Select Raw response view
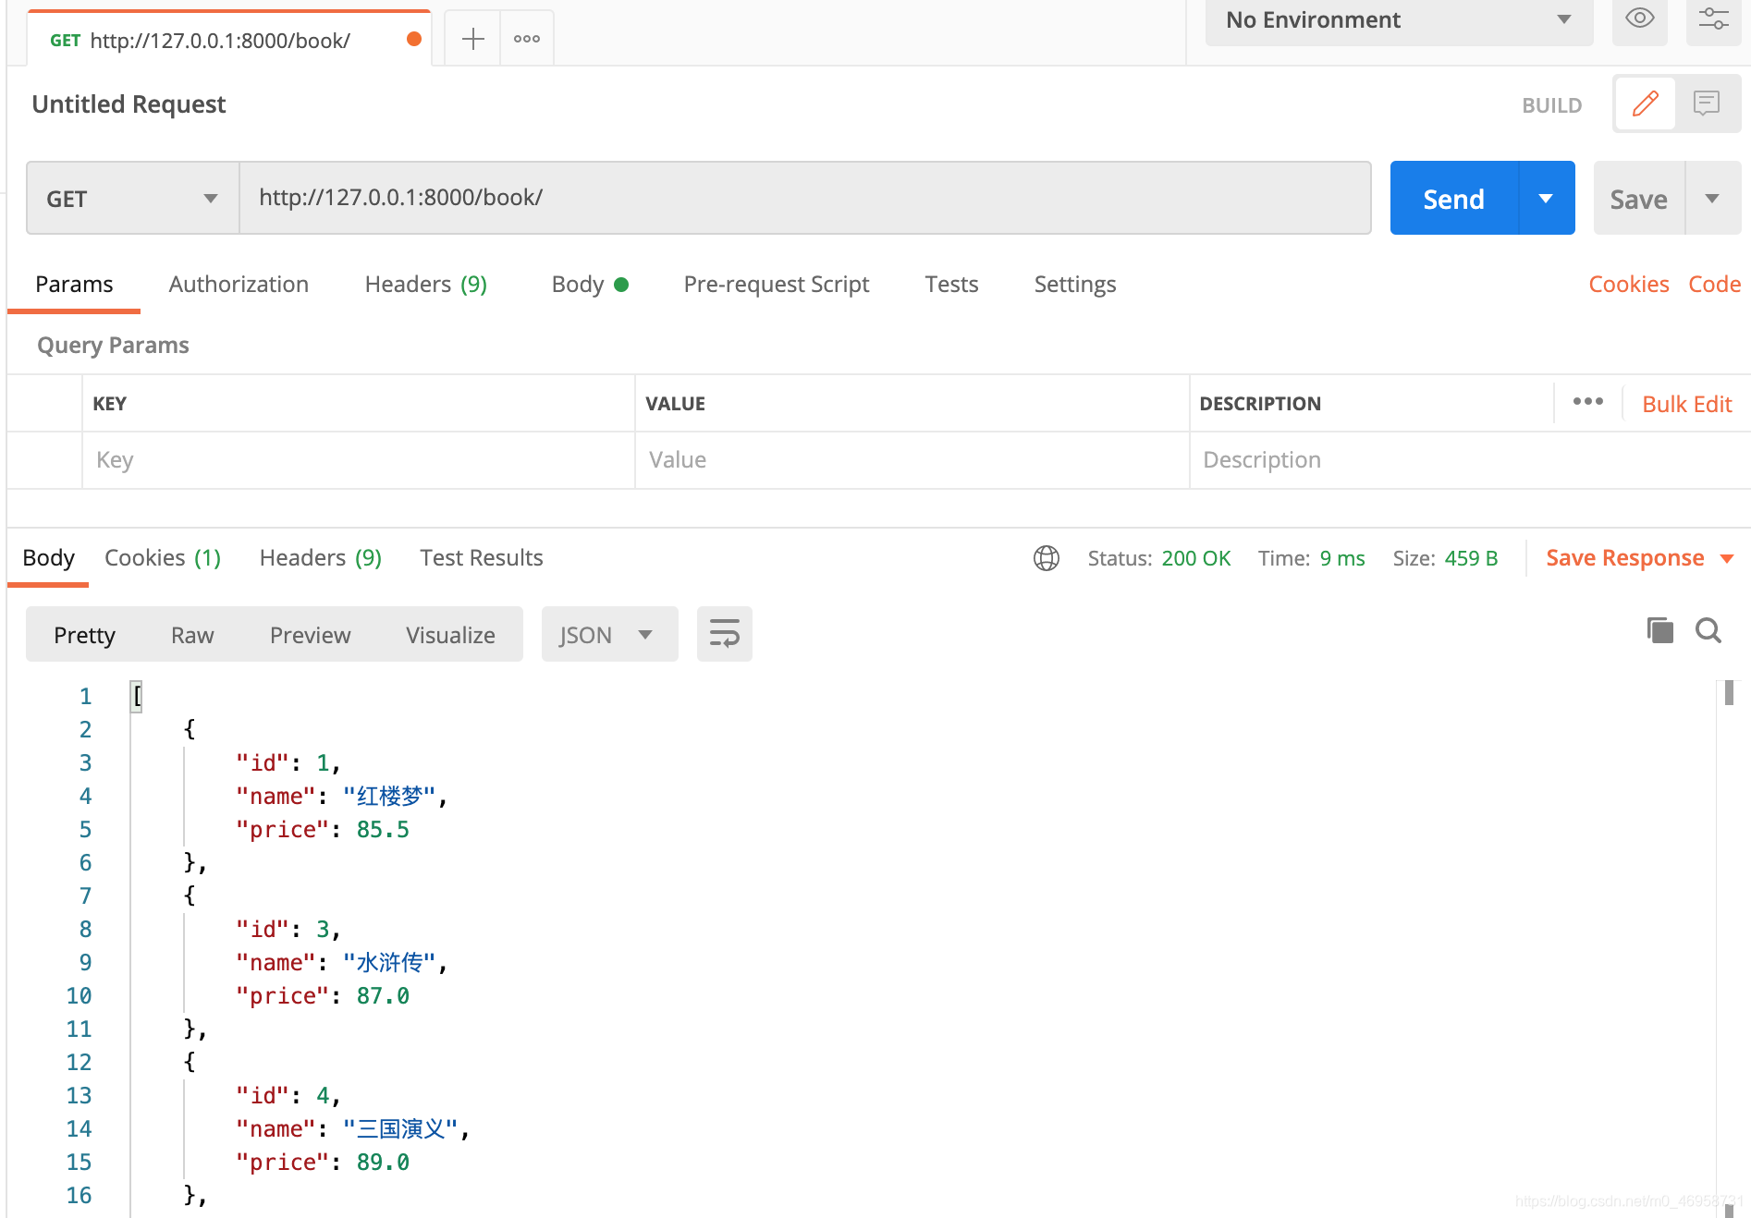Image resolution: width=1751 pixels, height=1218 pixels. point(192,635)
